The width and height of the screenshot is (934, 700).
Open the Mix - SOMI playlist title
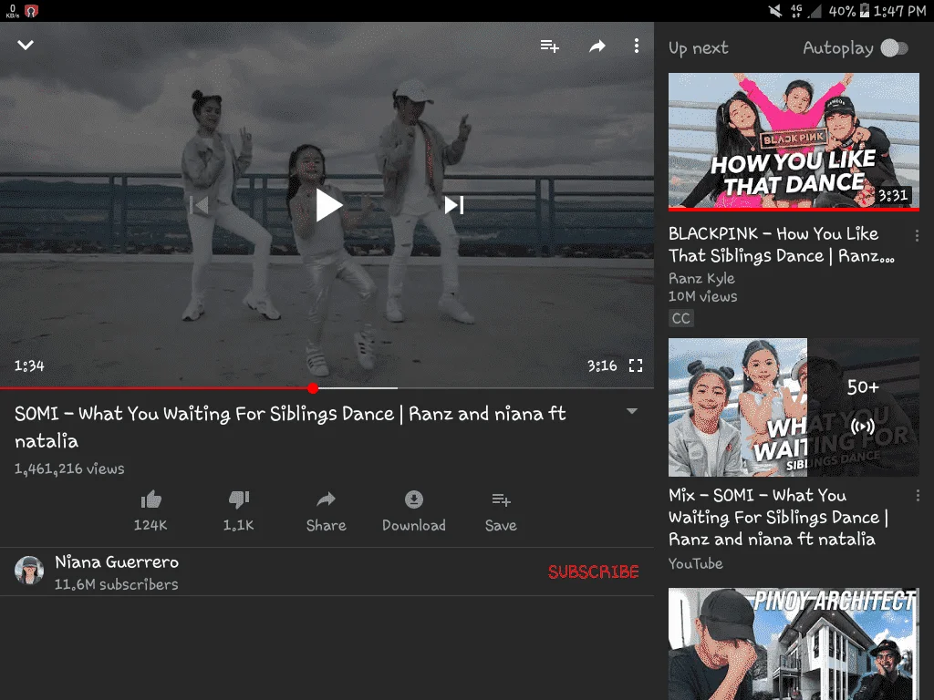779,518
